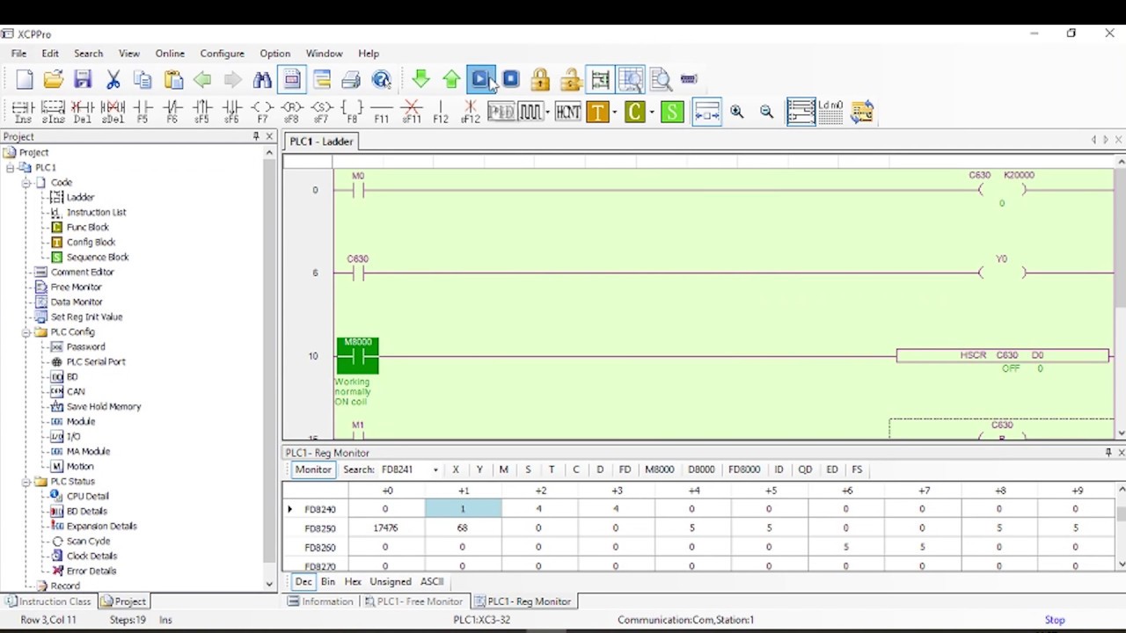Click the Print icon
Screen dimensions: 1126x633
pos(351,80)
